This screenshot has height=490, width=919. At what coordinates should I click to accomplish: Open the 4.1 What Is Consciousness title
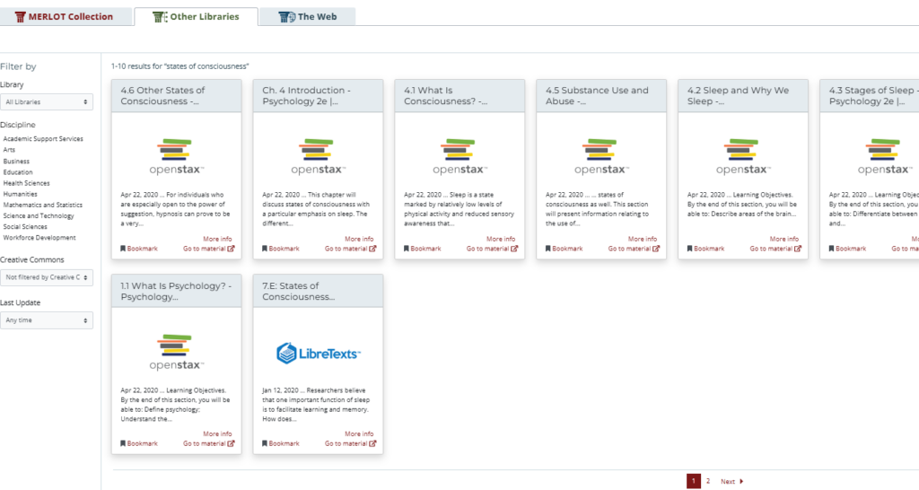[445, 95]
